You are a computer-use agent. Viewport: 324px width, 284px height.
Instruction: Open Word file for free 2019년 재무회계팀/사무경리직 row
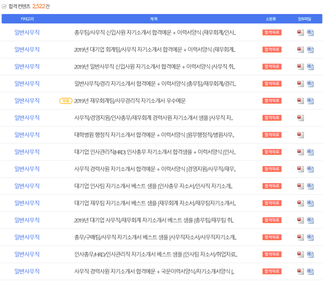click(x=310, y=101)
